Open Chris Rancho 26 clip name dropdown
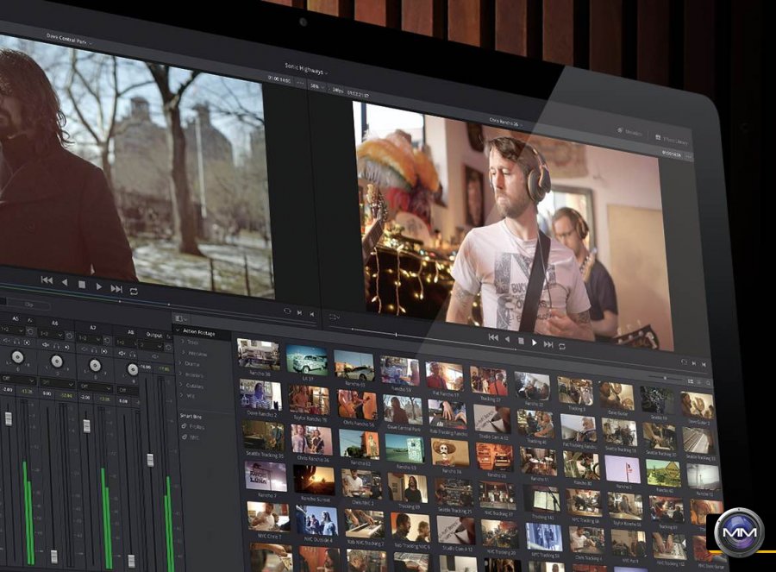This screenshot has width=776, height=572. coord(506,122)
